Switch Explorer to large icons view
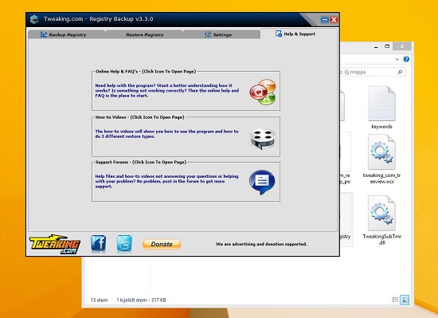The image size is (438, 318). pyautogui.click(x=405, y=300)
